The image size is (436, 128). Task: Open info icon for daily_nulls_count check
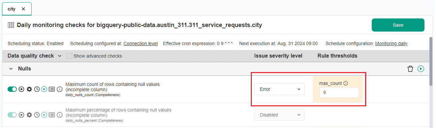click(x=60, y=89)
